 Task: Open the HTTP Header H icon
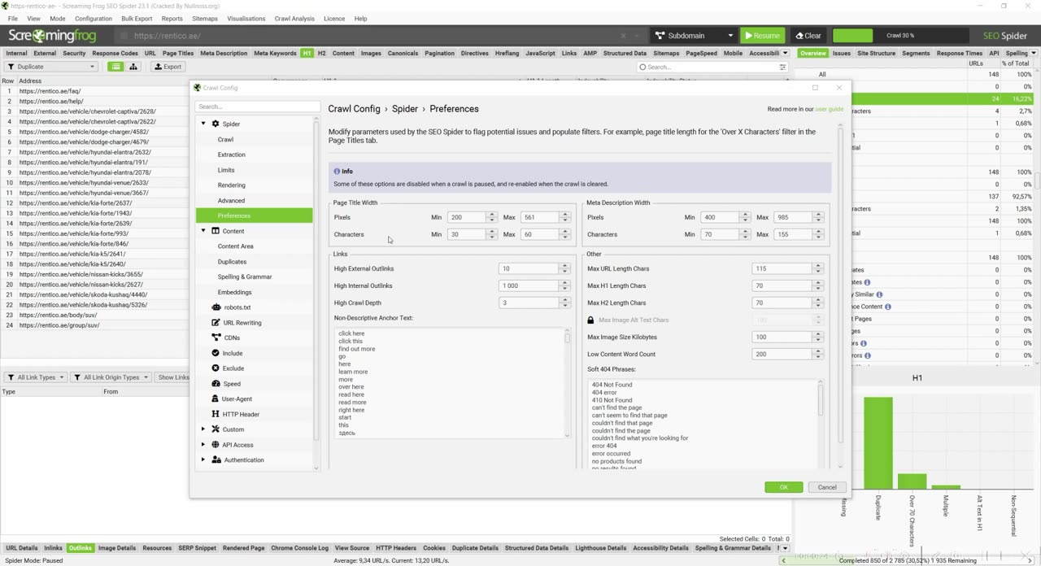216,414
